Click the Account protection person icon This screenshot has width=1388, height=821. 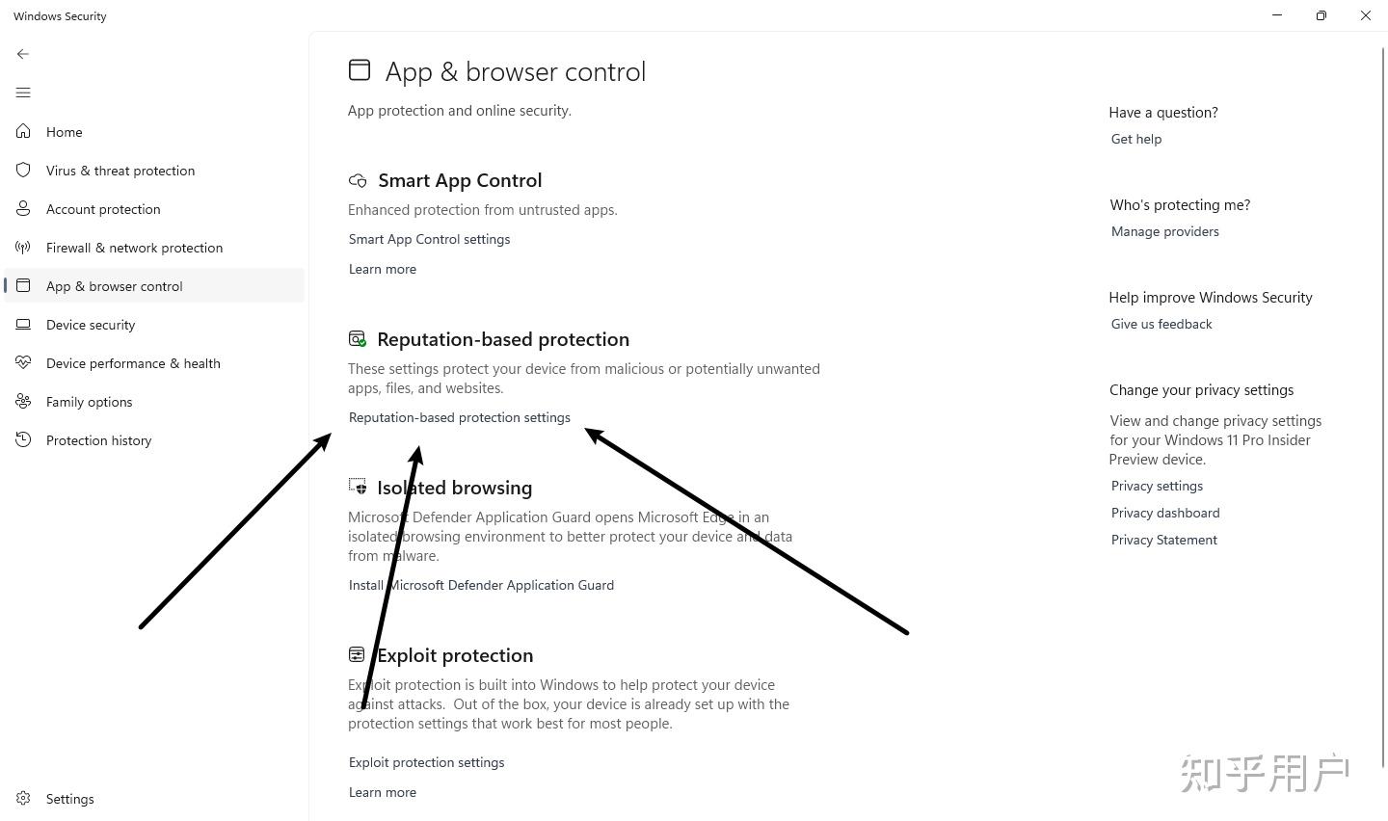point(23,208)
